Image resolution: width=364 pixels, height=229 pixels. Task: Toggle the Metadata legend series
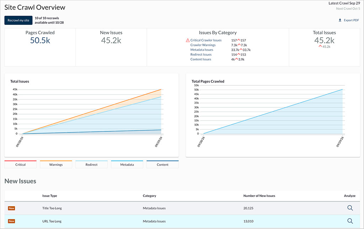[127, 164]
